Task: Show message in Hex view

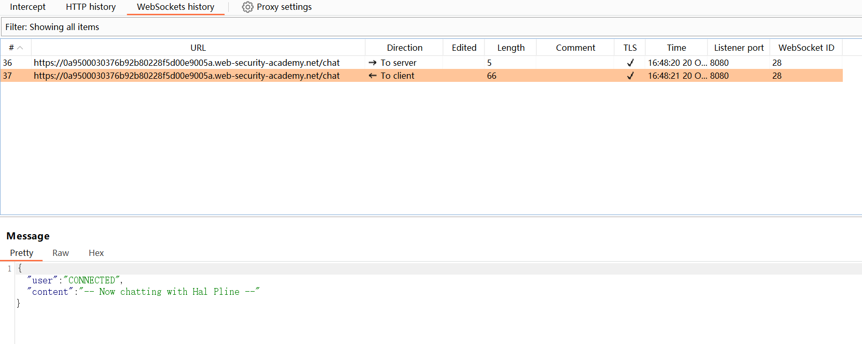Action: [96, 253]
